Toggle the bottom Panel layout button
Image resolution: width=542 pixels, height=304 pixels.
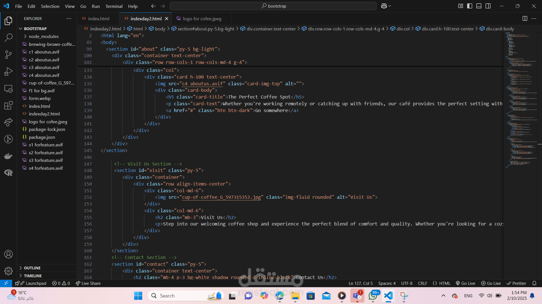pos(479,6)
